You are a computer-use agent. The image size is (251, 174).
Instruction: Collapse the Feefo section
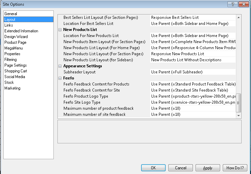coord(60,78)
